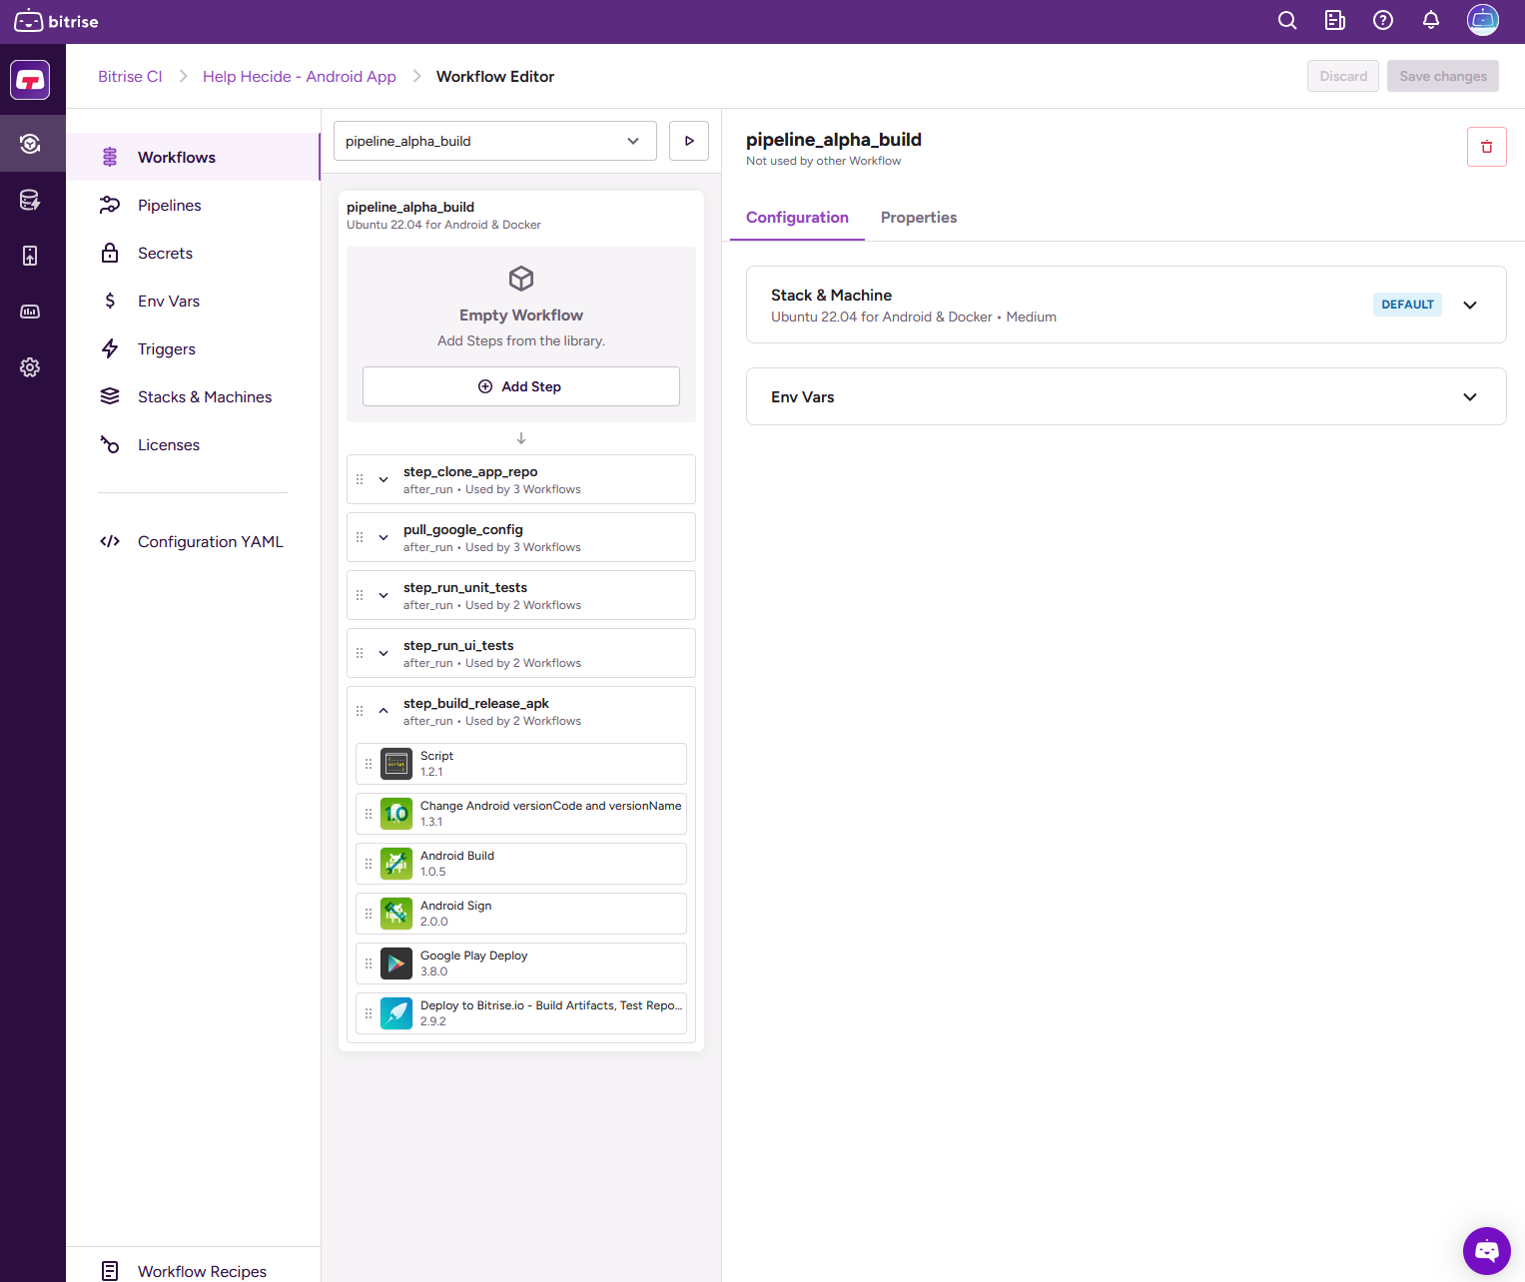
Task: Open the database lightning icon in rail
Action: click(x=30, y=200)
